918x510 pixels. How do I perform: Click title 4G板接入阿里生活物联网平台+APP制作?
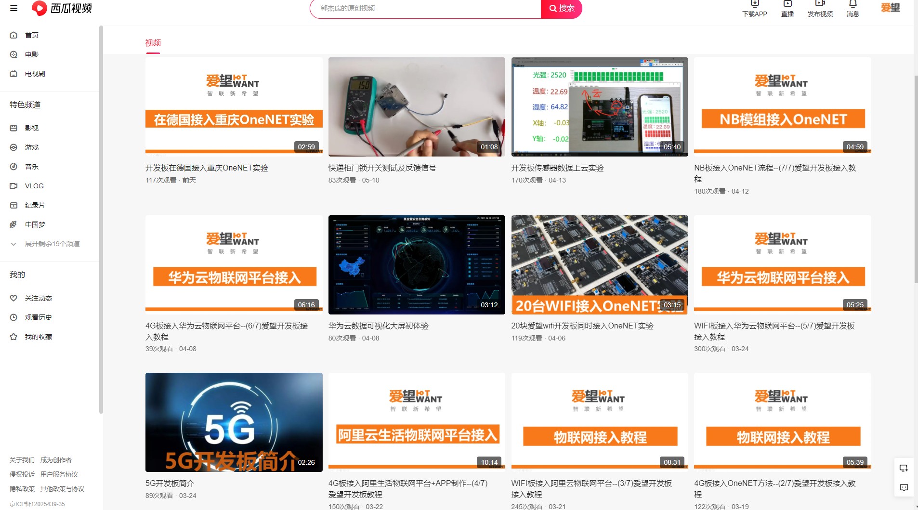(408, 489)
